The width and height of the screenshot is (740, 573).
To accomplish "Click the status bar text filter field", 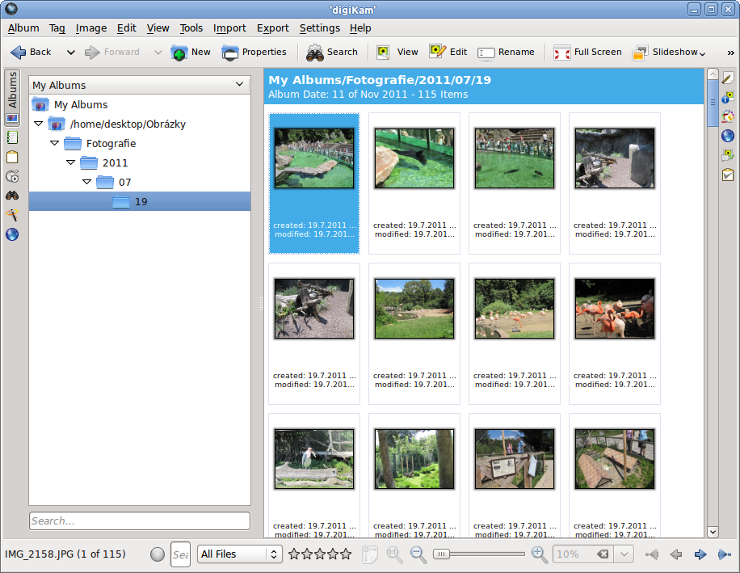I will tap(180, 554).
